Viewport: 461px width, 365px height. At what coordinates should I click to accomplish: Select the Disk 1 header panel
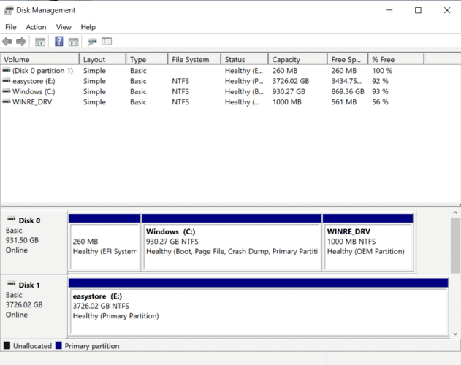34,307
